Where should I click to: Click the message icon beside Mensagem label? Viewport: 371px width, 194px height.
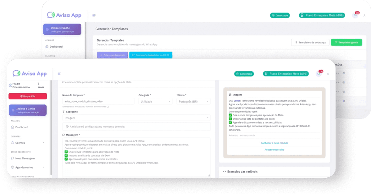64,135
